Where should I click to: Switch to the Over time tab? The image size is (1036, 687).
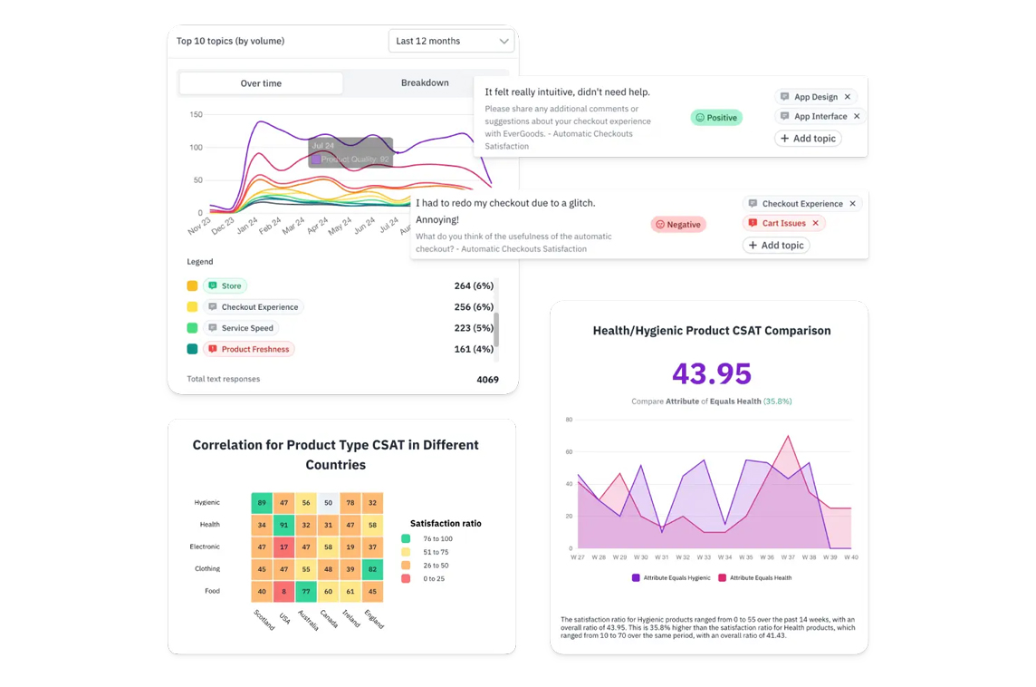point(261,83)
